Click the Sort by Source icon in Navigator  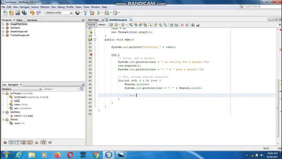pos(50,143)
